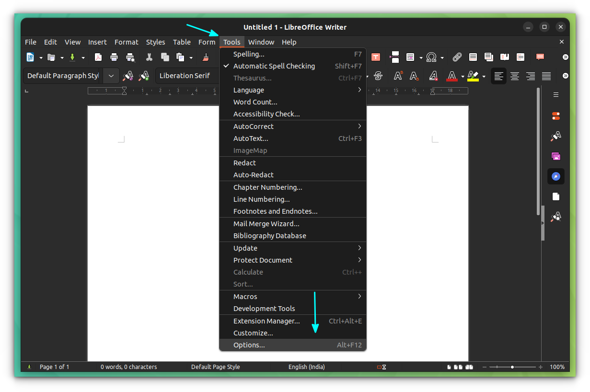Toggle center text alignment
This screenshot has width=590, height=392.
tap(515, 76)
